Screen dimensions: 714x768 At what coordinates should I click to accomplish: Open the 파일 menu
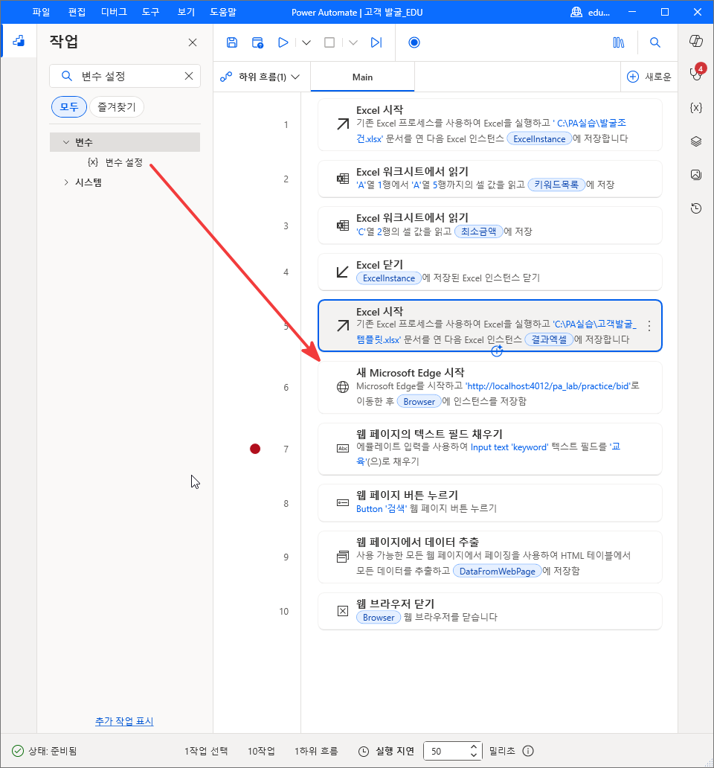click(41, 12)
